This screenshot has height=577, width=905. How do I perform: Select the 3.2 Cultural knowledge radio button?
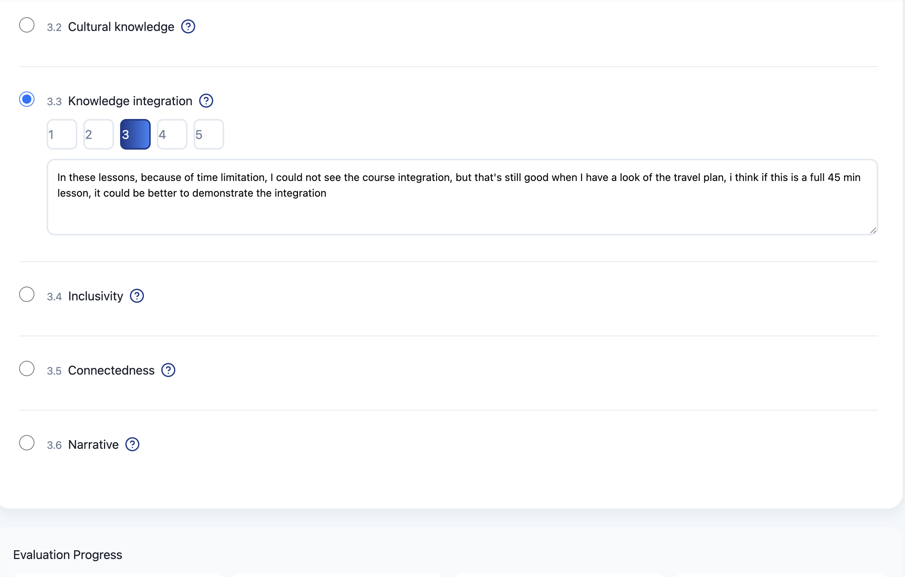27,25
